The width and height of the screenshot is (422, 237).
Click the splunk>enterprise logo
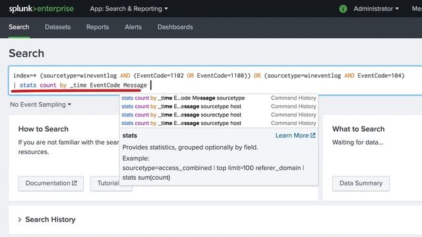[x=41, y=9]
